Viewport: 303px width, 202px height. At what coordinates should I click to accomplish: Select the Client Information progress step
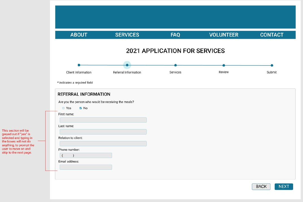79,65
